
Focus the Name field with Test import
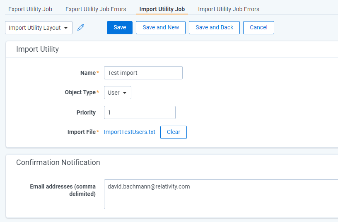pyautogui.click(x=143, y=73)
